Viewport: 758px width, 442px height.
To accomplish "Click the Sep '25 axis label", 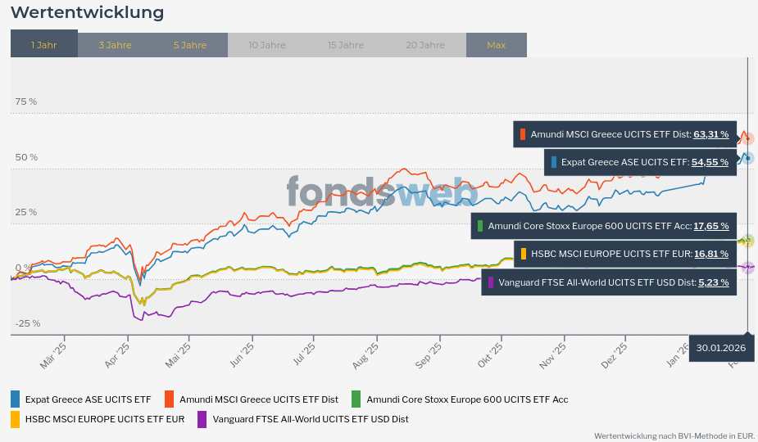I will tap(429, 355).
